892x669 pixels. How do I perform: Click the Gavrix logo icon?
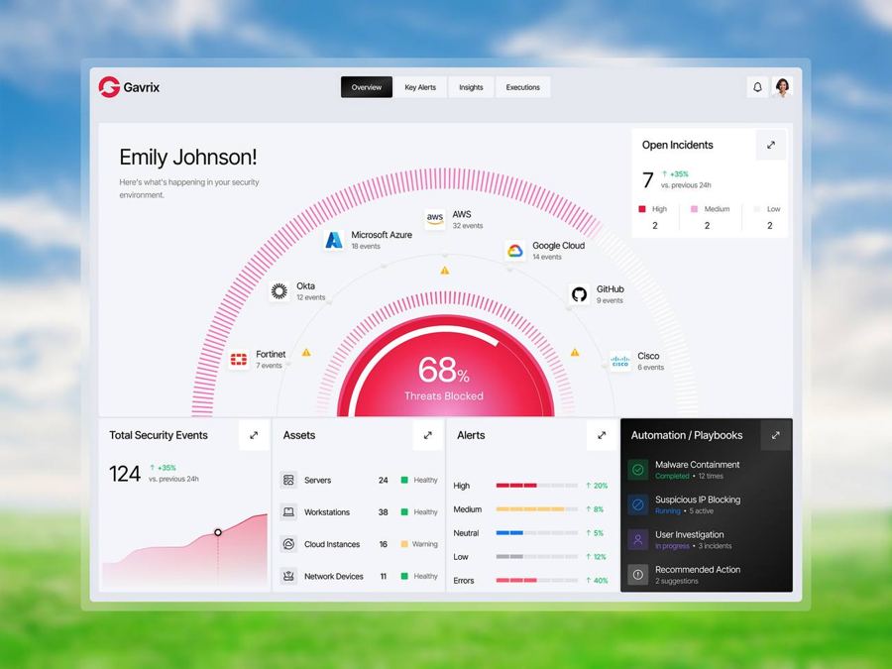pos(109,87)
